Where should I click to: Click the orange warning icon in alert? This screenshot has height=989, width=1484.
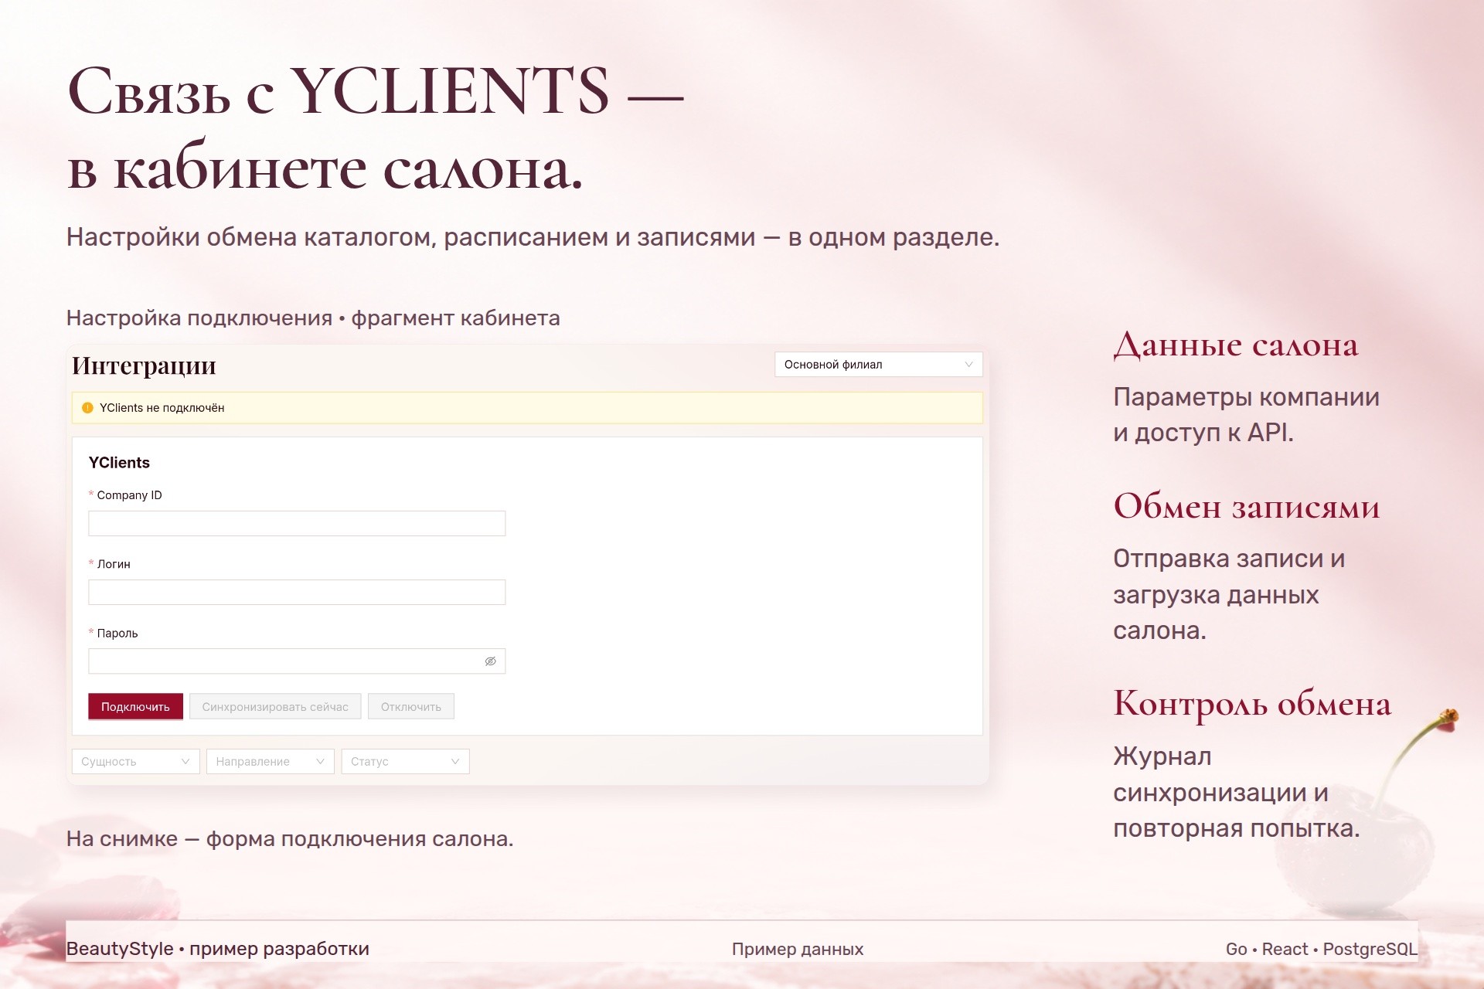point(87,408)
